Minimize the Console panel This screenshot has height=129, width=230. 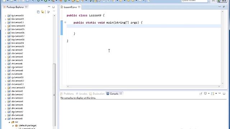[220, 93]
